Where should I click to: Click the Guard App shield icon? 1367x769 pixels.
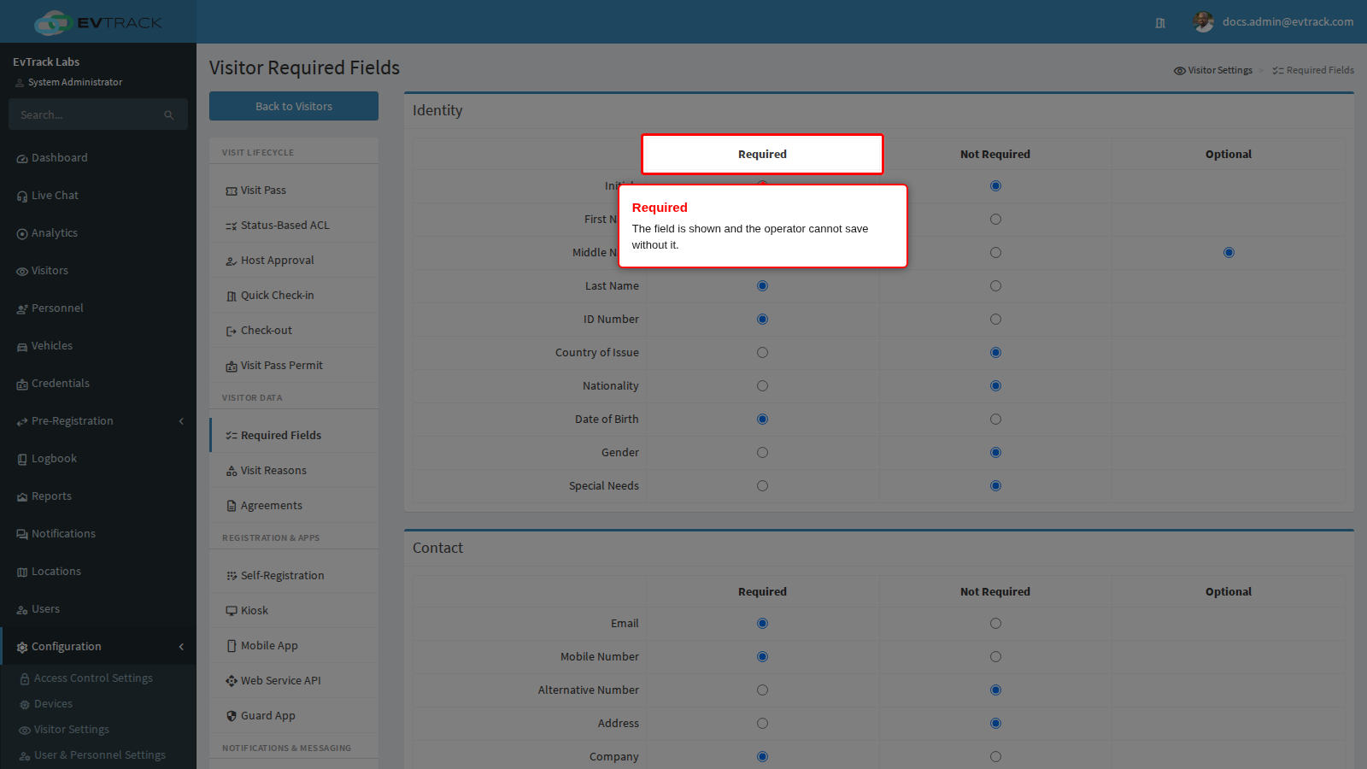point(232,716)
